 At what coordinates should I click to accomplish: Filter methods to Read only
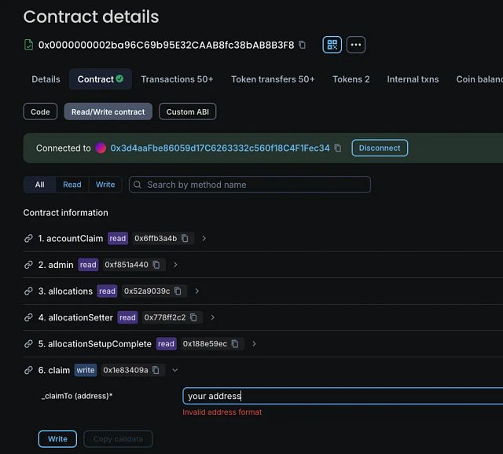point(72,185)
